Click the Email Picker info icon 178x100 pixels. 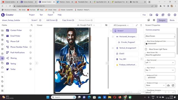pos(31,36)
